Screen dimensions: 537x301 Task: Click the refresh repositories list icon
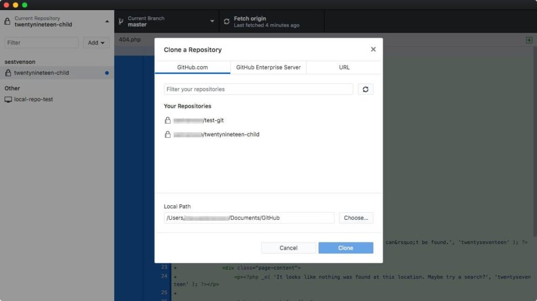click(x=366, y=90)
